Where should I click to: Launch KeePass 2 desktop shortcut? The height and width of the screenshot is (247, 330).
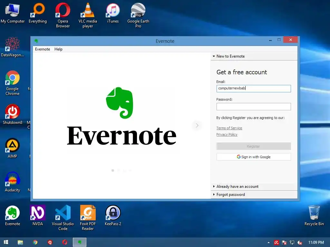click(x=113, y=215)
